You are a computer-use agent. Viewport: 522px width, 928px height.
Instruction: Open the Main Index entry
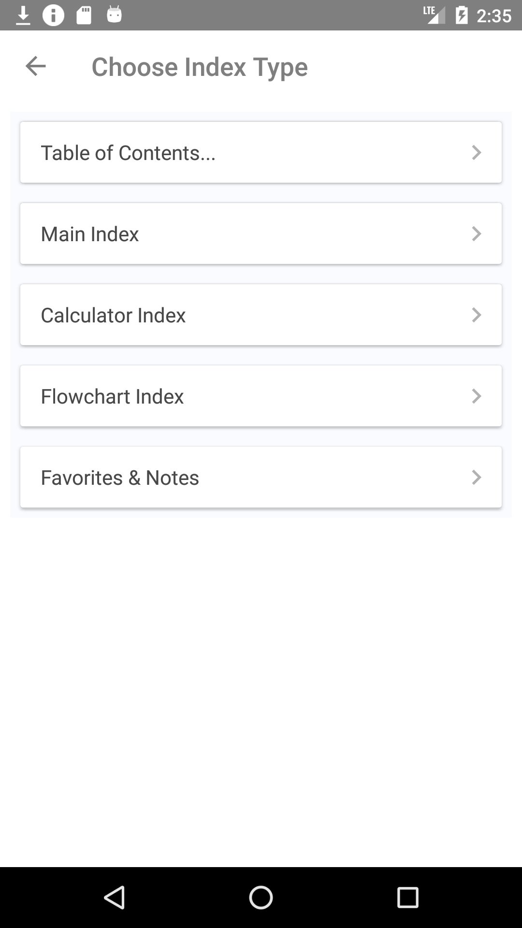coord(90,234)
